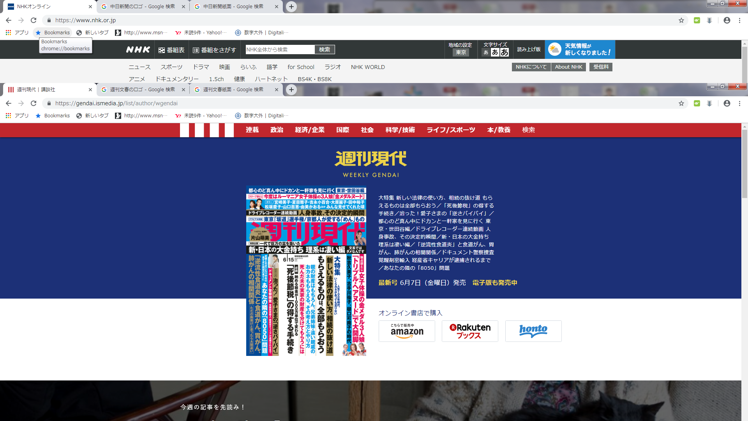Switch to 中日新聞のロゴ Google tab

coord(143,7)
